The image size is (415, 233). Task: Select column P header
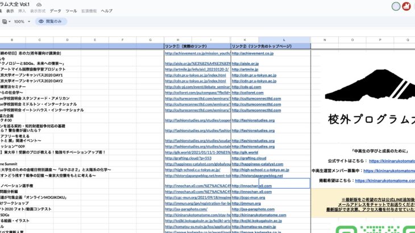tap(380, 40)
